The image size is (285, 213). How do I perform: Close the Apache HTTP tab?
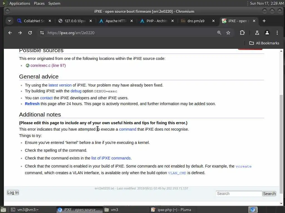point(132,21)
